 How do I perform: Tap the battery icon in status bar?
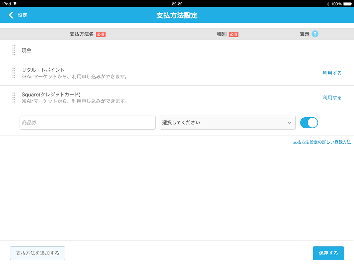pyautogui.click(x=348, y=4)
